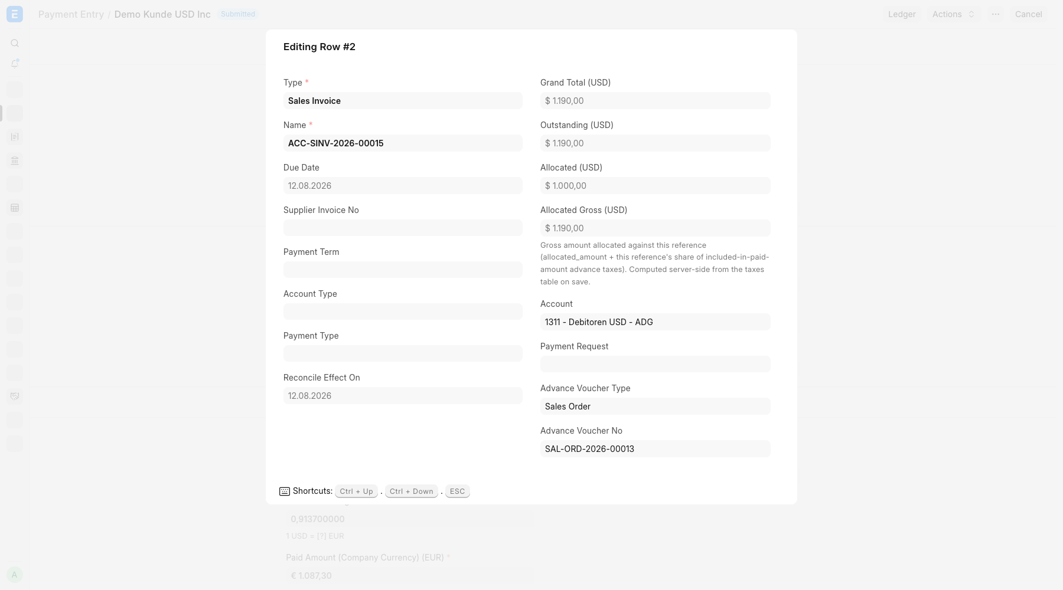
Task: Click the keyboard shortcuts icon
Action: tap(285, 491)
